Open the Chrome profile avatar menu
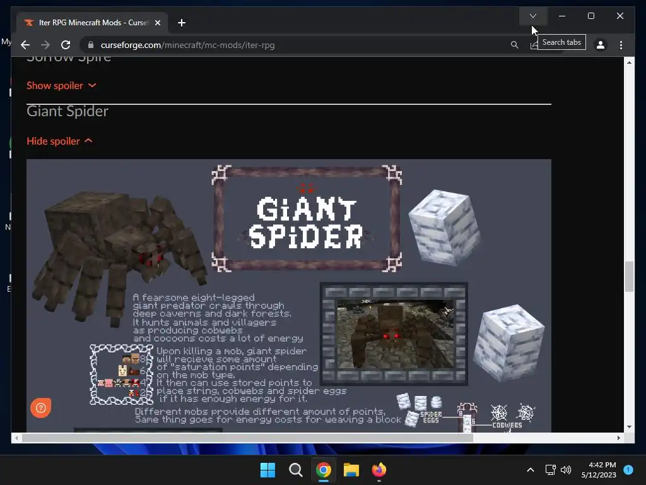The image size is (646, 485). (x=601, y=45)
